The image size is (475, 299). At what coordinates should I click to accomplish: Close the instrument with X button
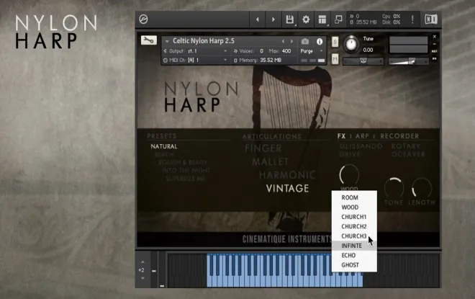pos(435,37)
